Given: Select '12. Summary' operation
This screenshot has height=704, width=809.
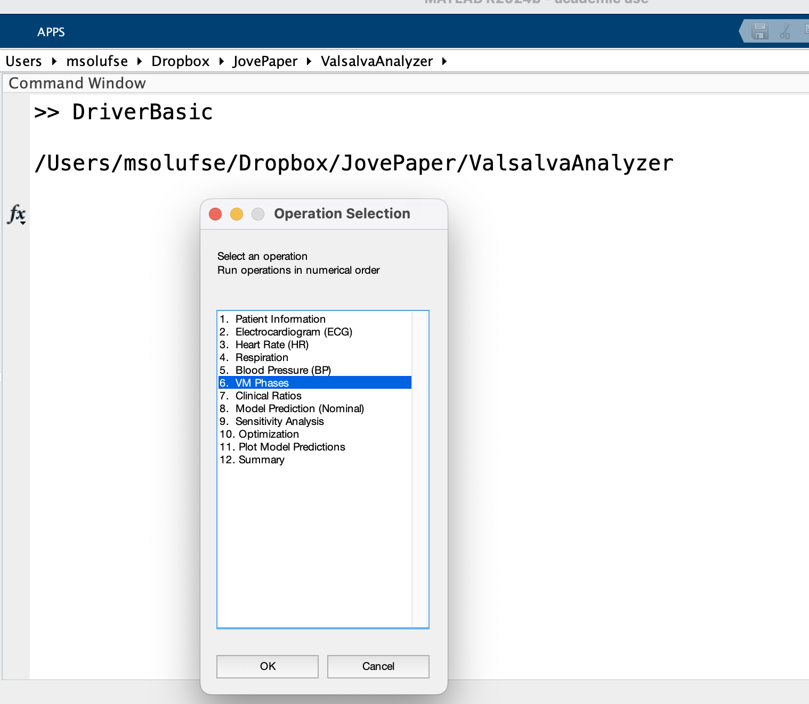Looking at the screenshot, I should [315, 460].
